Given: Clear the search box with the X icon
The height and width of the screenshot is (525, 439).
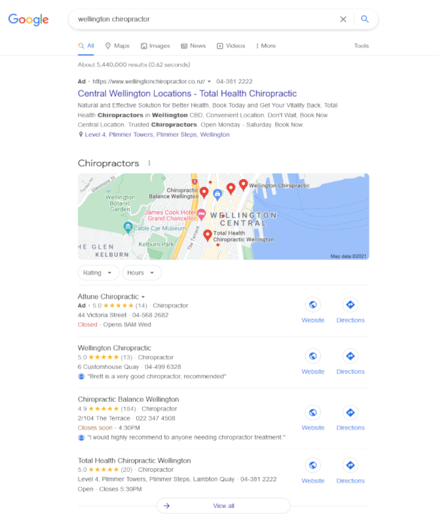Looking at the screenshot, I should (x=343, y=19).
